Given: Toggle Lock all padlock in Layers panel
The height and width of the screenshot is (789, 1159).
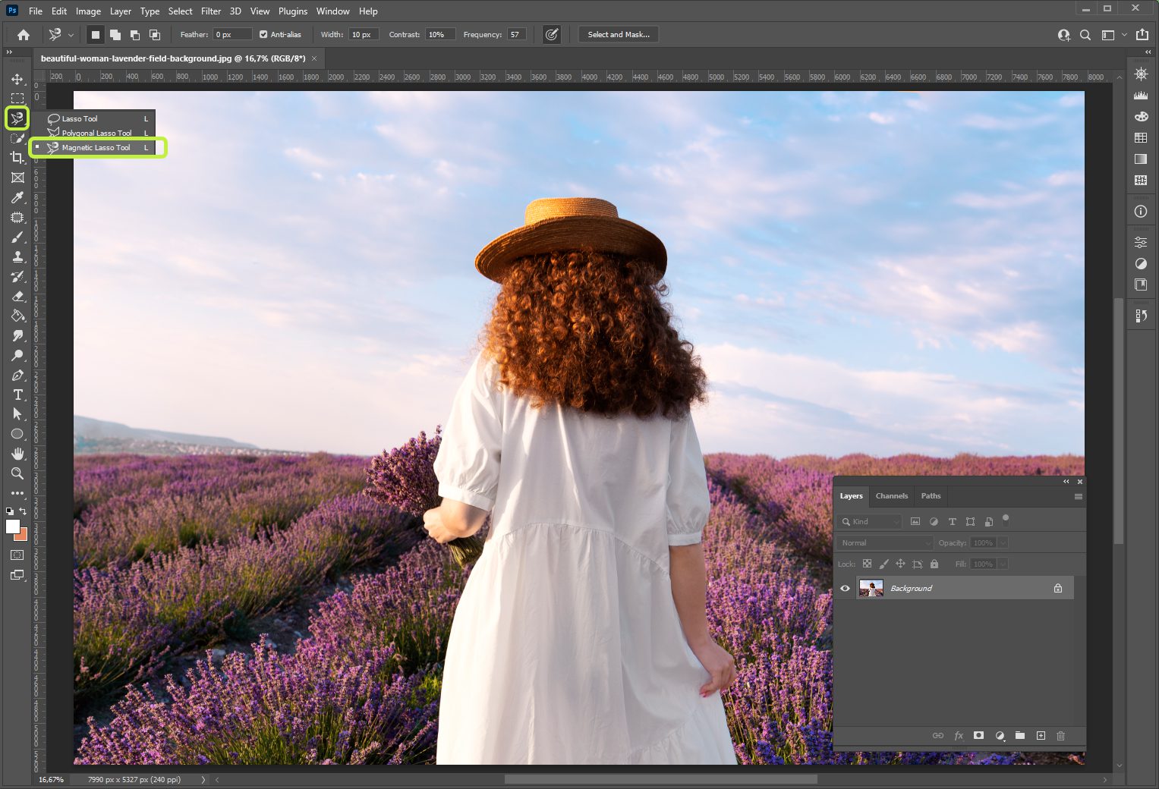Looking at the screenshot, I should coord(934,564).
